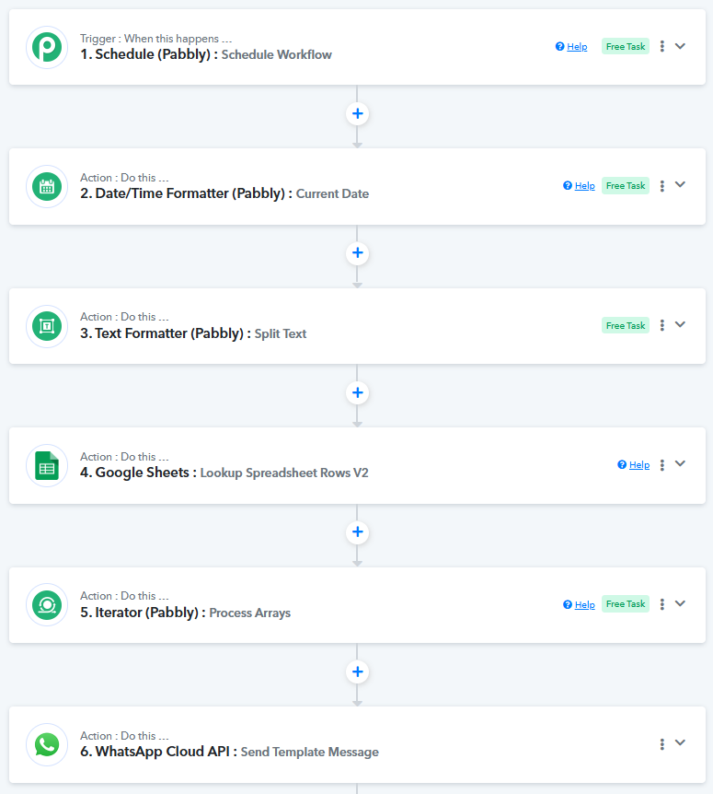
Task: Open three-dot menu for WhatsApp step
Action: [661, 744]
